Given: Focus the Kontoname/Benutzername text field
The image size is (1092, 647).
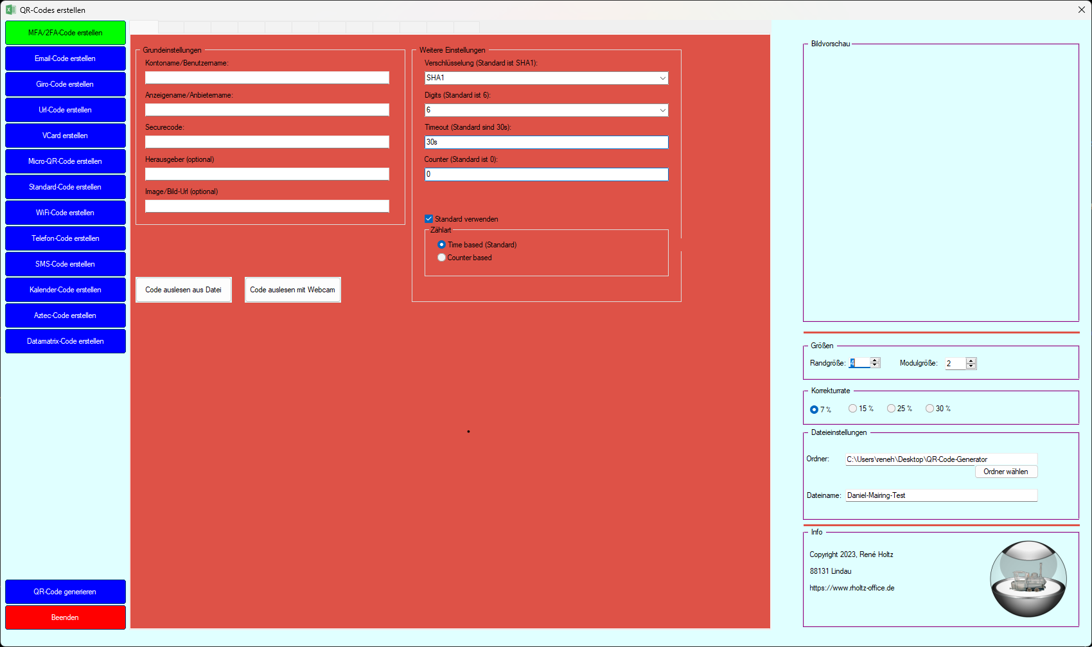Looking at the screenshot, I should 267,78.
